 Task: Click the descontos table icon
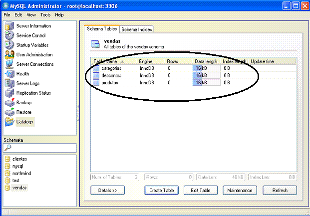96,75
